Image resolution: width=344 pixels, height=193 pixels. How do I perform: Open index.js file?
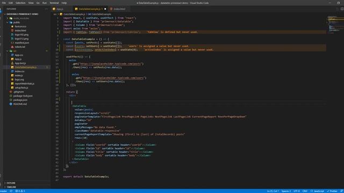tap(19, 76)
